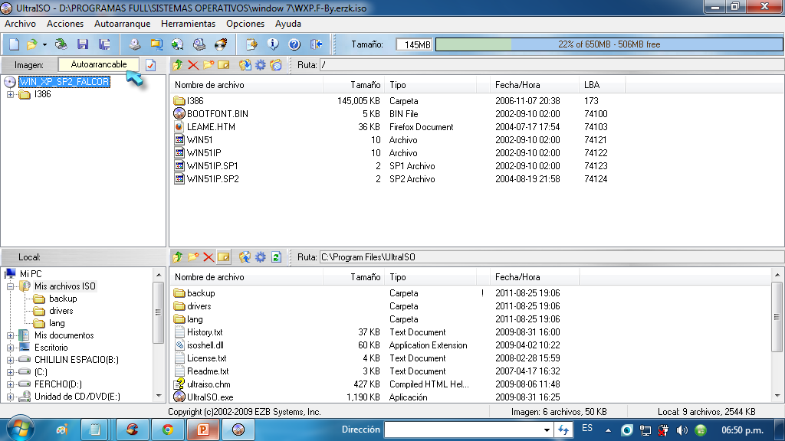
Task: Expand the (C:) drive node
Action: [10, 372]
